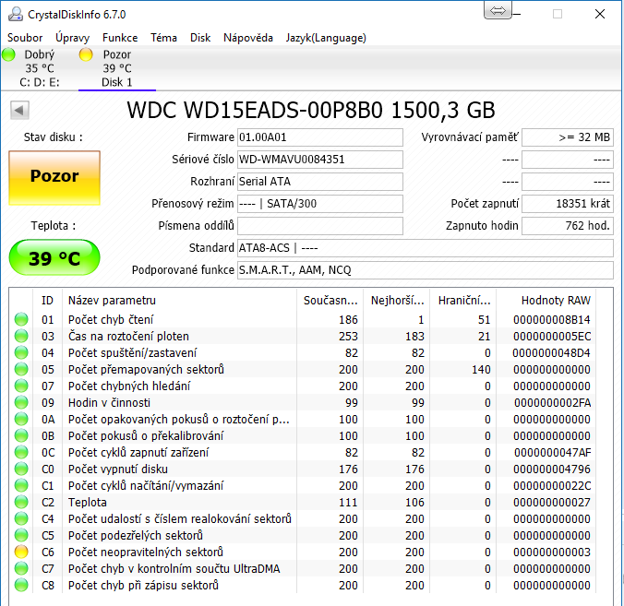Select the Pozor Disk 1 tab

pyautogui.click(x=117, y=68)
